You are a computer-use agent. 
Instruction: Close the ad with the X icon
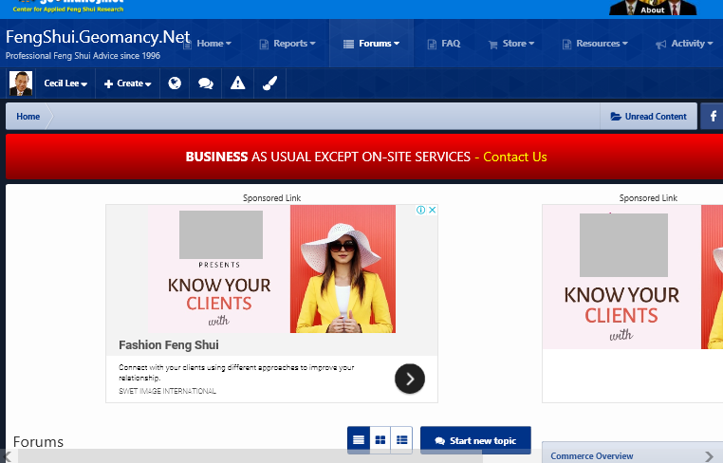coord(432,211)
